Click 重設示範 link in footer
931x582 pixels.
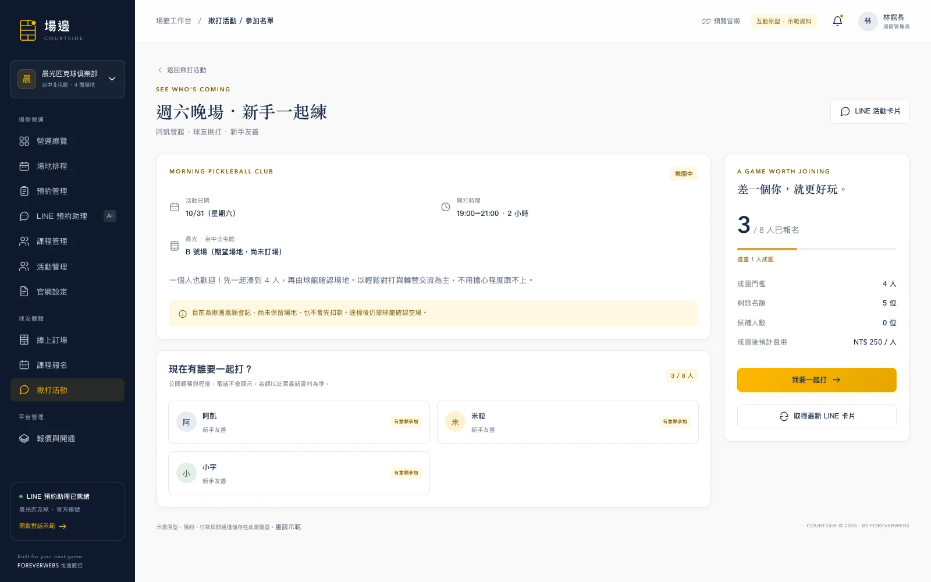point(288,527)
